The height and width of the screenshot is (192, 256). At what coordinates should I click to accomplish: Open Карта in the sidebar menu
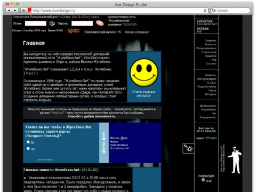pyautogui.click(x=212, y=91)
